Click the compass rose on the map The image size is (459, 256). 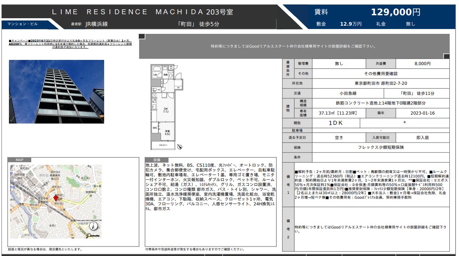click(x=94, y=225)
